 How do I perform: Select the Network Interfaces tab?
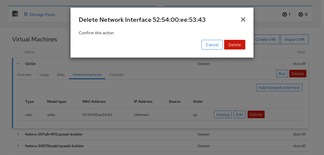(x=87, y=75)
